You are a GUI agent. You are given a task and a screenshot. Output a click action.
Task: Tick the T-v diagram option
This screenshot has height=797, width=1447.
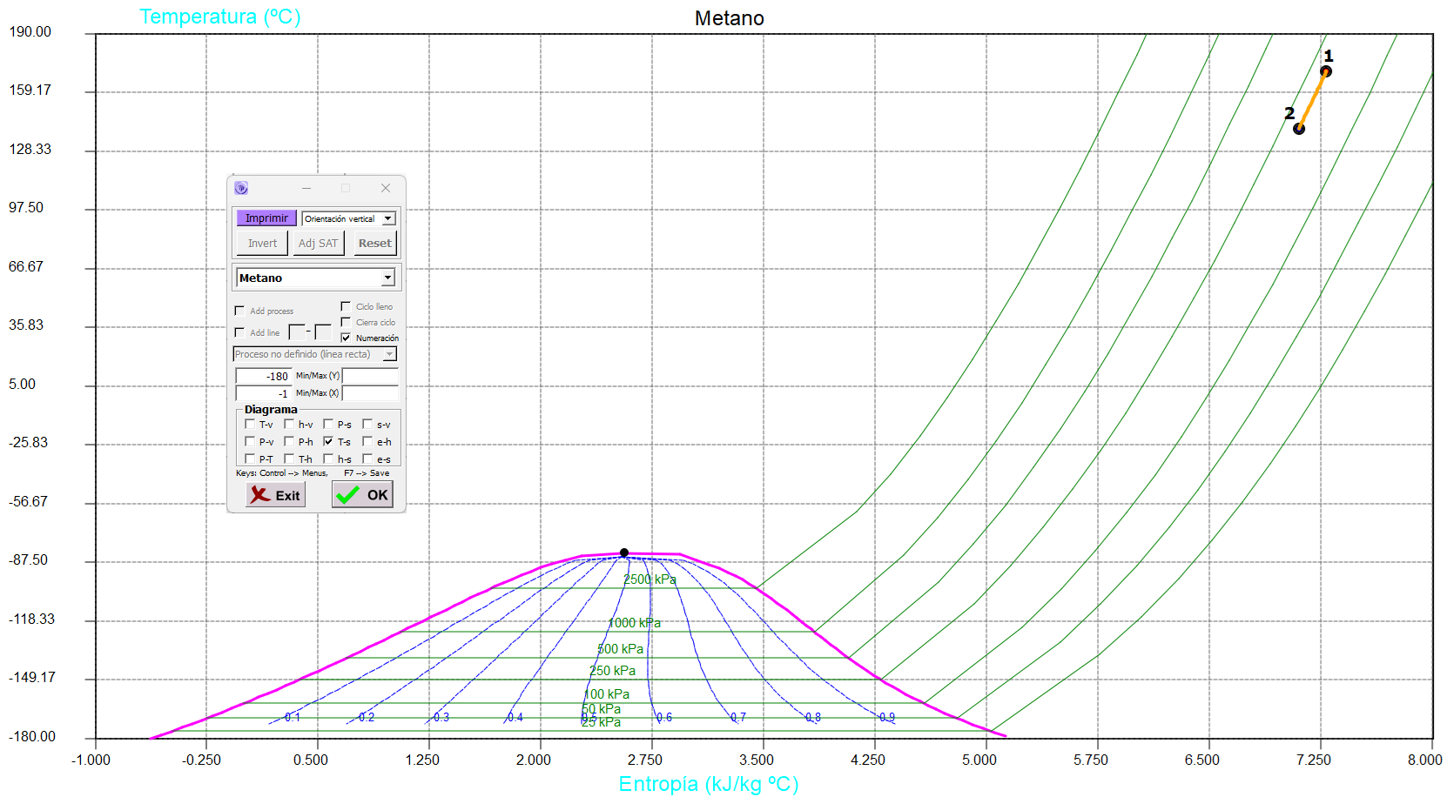[250, 425]
